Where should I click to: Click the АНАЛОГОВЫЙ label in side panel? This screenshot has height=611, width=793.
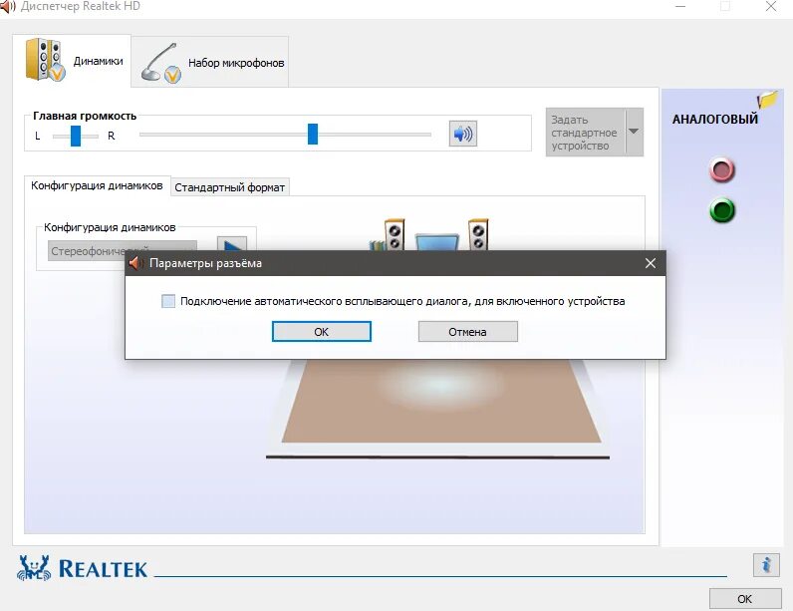714,120
